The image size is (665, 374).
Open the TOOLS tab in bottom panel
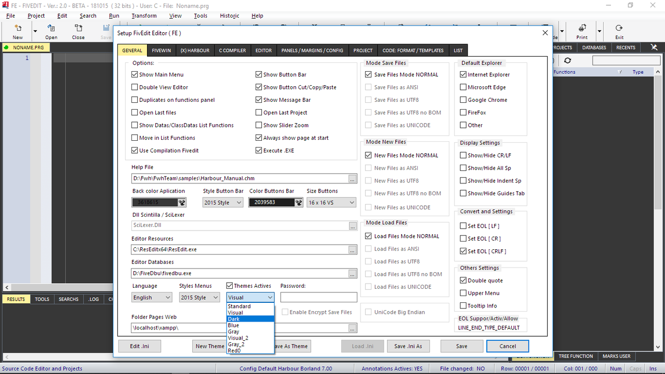click(x=42, y=299)
